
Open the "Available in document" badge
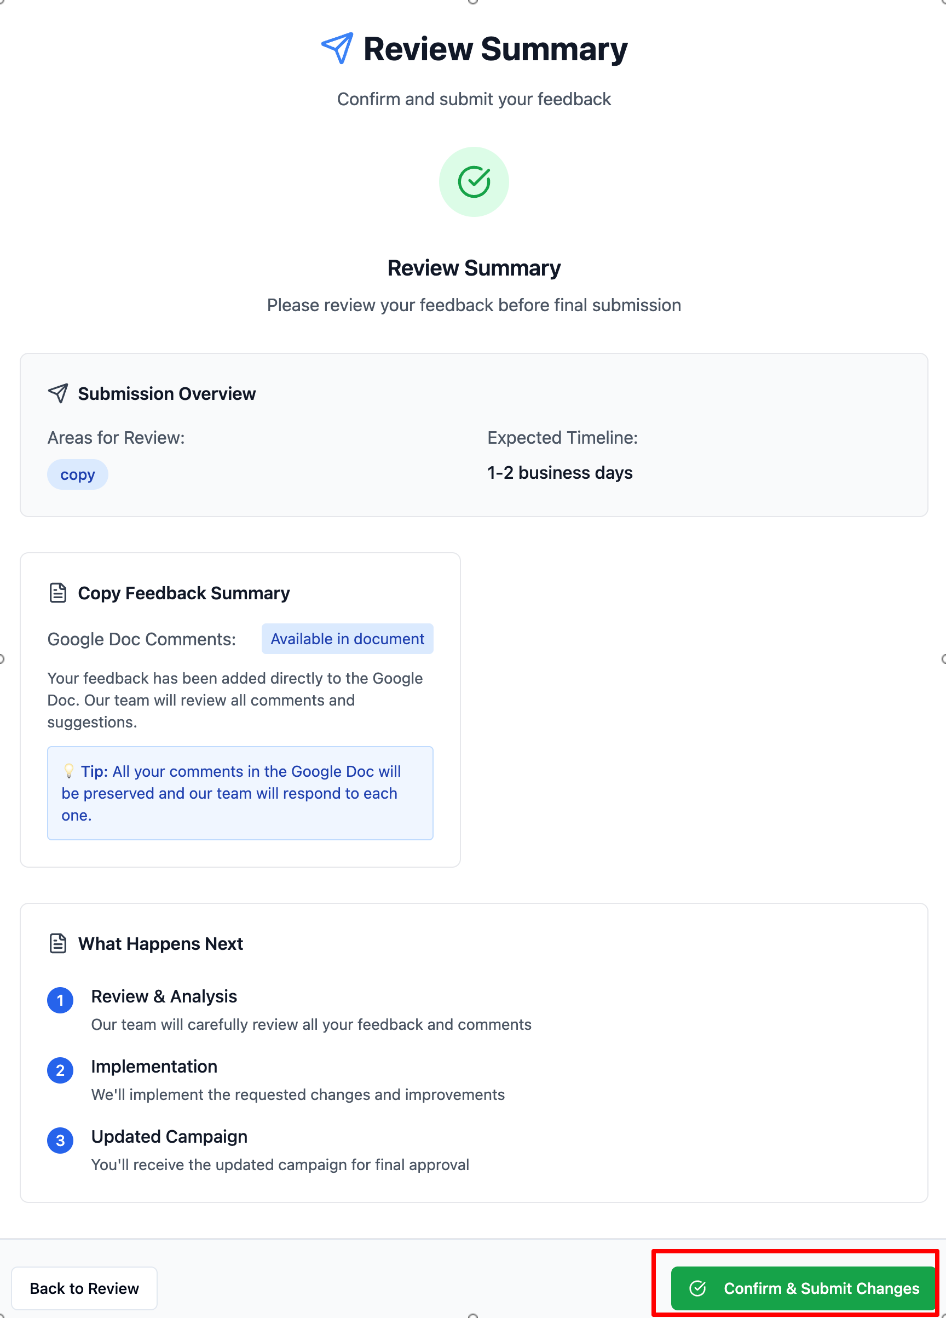(347, 639)
